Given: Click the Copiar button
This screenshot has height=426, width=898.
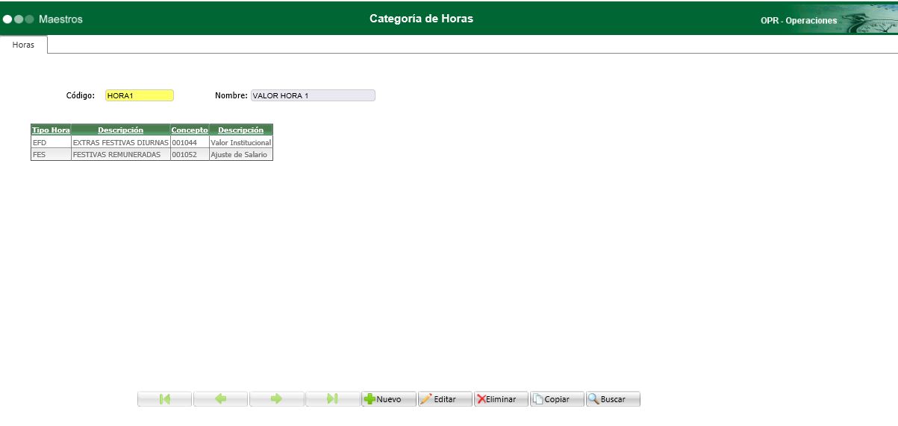Looking at the screenshot, I should click(557, 399).
